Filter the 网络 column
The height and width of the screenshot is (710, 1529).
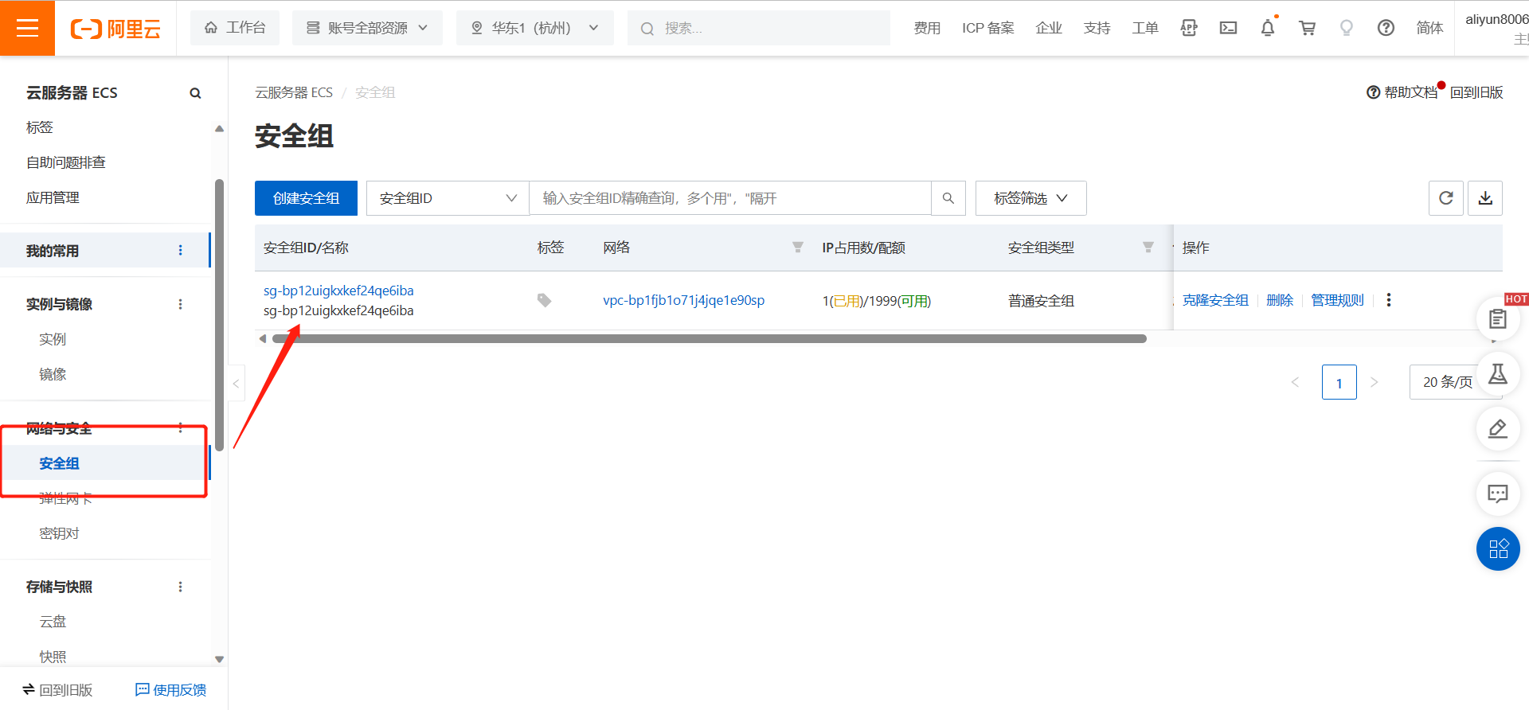797,248
